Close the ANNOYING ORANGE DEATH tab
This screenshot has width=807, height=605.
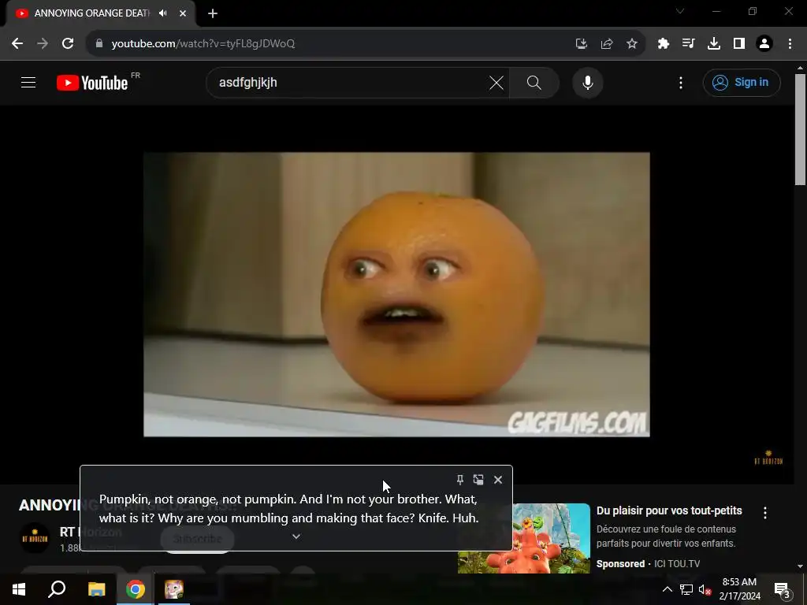click(x=183, y=13)
